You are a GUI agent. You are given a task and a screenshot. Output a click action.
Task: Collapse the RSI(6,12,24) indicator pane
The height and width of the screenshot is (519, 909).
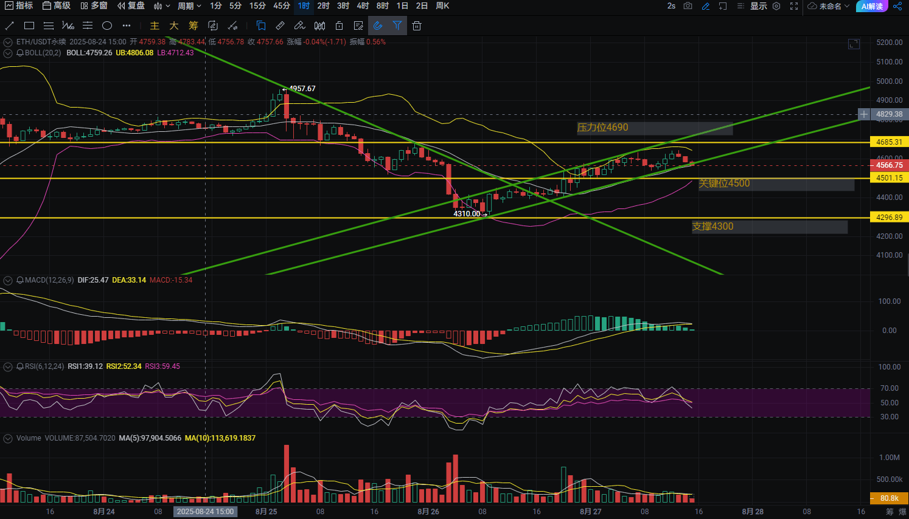pos(8,366)
